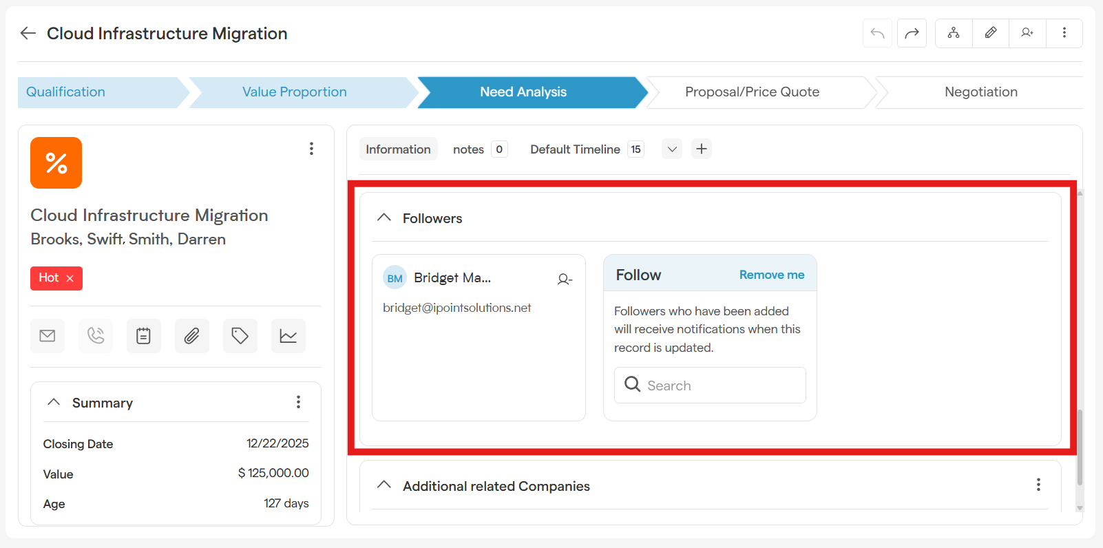Switch to the notes tab

tap(469, 149)
